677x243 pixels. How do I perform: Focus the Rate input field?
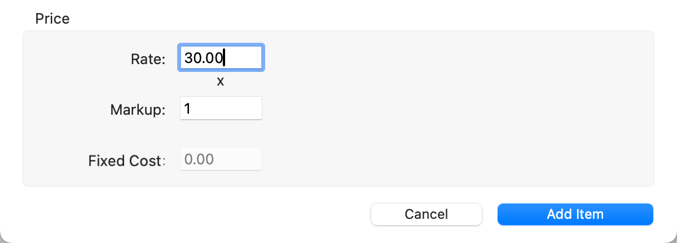tap(221, 58)
